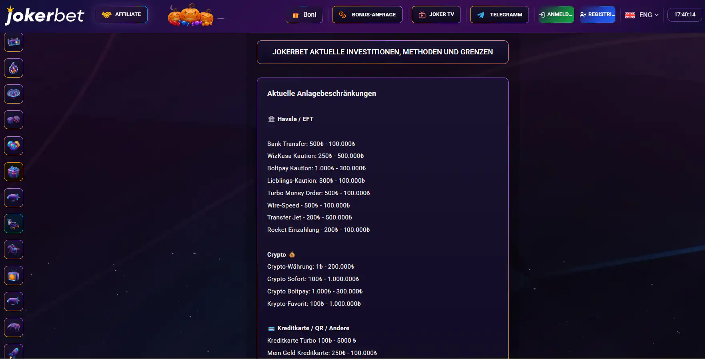Viewport: 705px width, 359px height.
Task: Click the jokerbet logo
Action: [x=44, y=15]
